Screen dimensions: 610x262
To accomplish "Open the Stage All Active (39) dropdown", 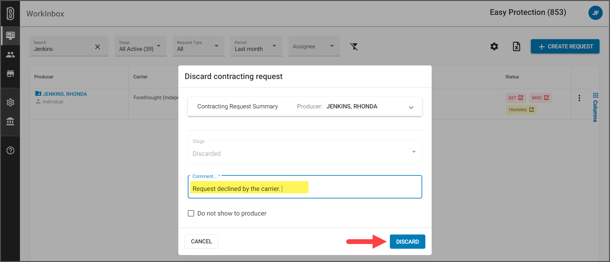I will click(141, 46).
